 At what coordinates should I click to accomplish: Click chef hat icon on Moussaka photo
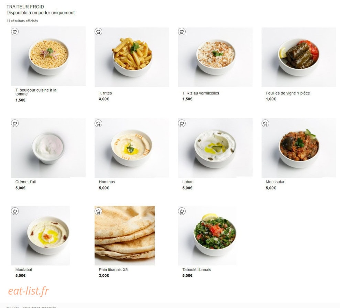265,124
